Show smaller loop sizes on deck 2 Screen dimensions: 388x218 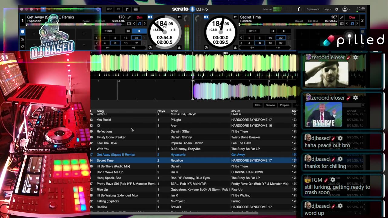click(x=241, y=38)
